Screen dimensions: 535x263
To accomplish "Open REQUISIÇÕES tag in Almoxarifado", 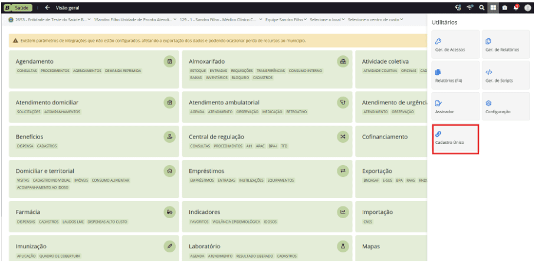I will pyautogui.click(x=242, y=71).
